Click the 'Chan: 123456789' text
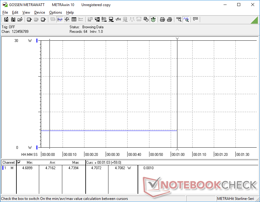This screenshot has width=260, height=202. click(x=15, y=32)
